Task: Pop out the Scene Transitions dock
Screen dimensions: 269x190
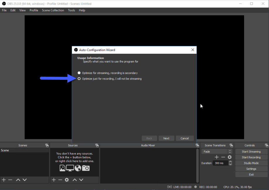Action: coord(231,145)
